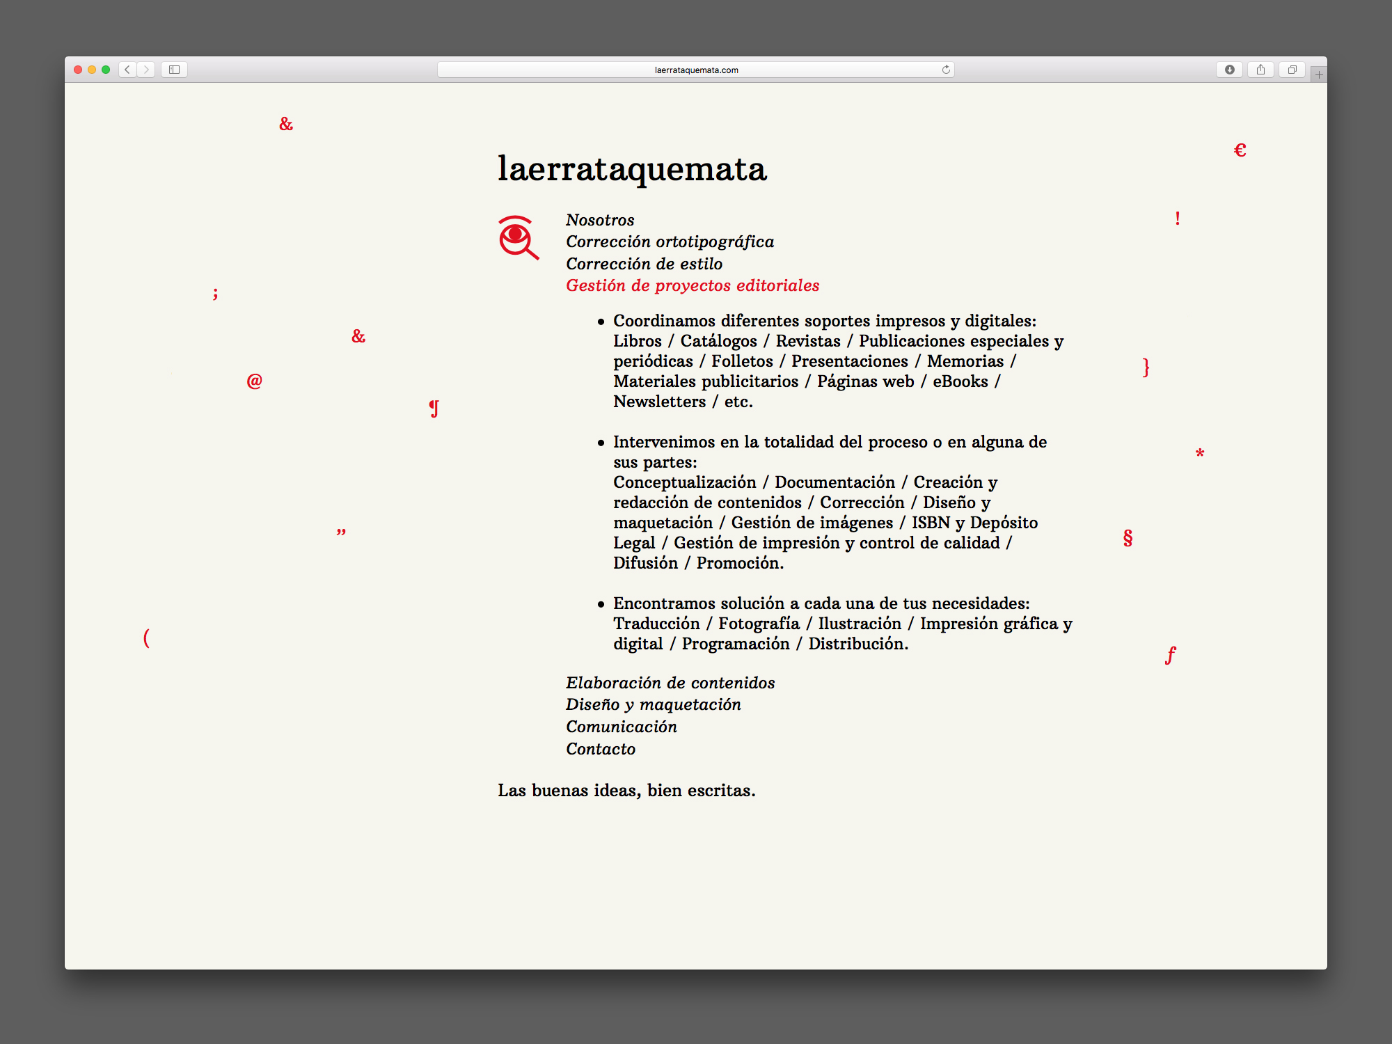Screen dimensions: 1392x1044
Task: Click the red closing quotation marks glyph
Action: 341,532
